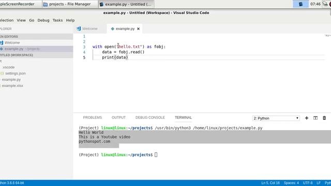Change the UTF-8 encoding in status bar
The image size is (331, 186).
(308, 183)
